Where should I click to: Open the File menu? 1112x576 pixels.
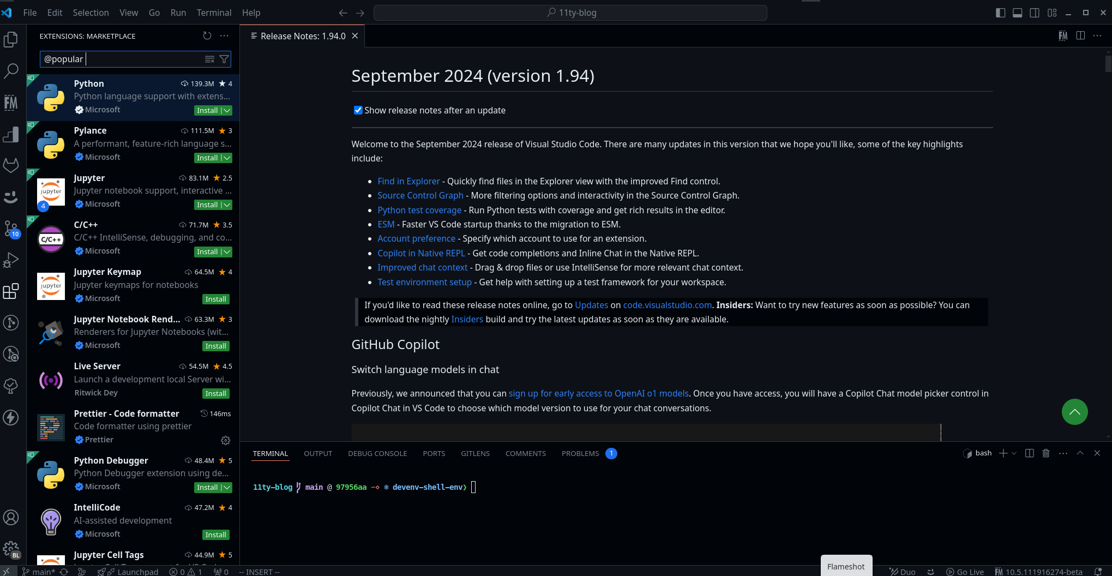pos(30,13)
